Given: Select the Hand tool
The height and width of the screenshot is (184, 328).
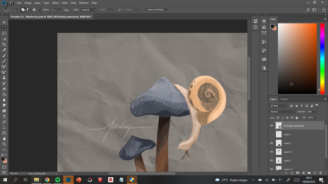Looking at the screenshot, I should (4, 138).
